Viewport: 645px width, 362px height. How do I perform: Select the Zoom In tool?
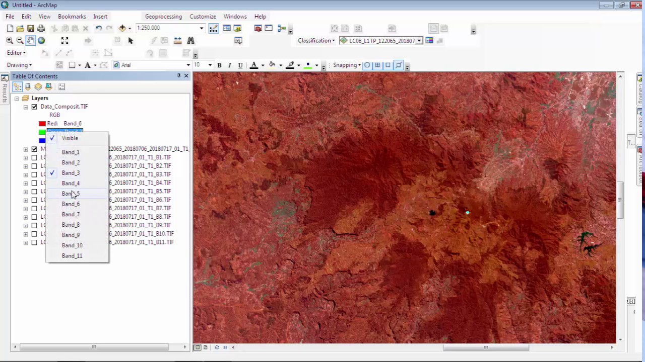(10, 41)
